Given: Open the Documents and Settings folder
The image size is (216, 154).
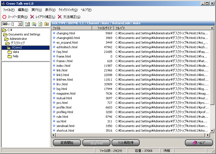Looking at the screenshot, I should pyautogui.click(x=24, y=34).
